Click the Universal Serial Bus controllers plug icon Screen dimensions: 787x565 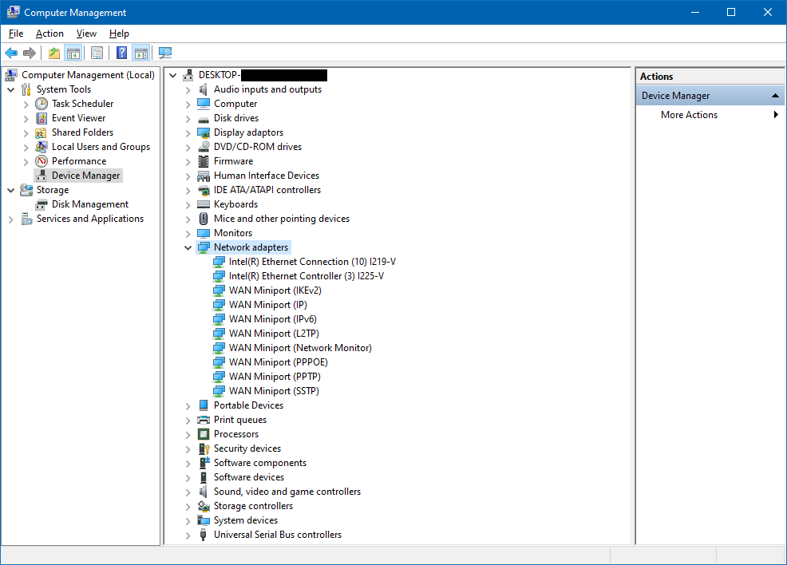[204, 535]
